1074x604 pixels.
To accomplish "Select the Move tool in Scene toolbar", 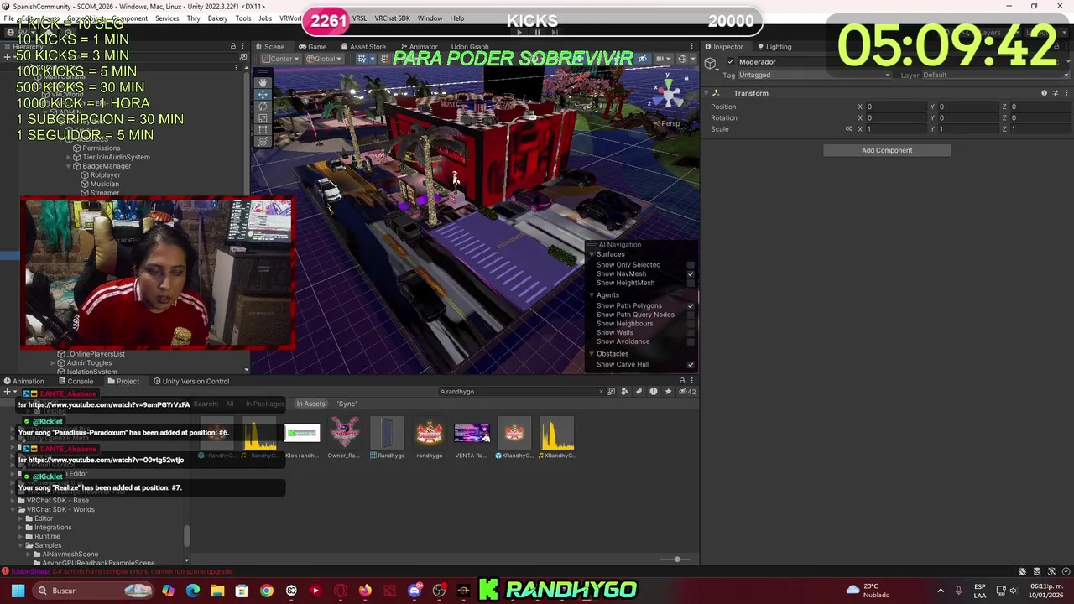I will tap(263, 94).
